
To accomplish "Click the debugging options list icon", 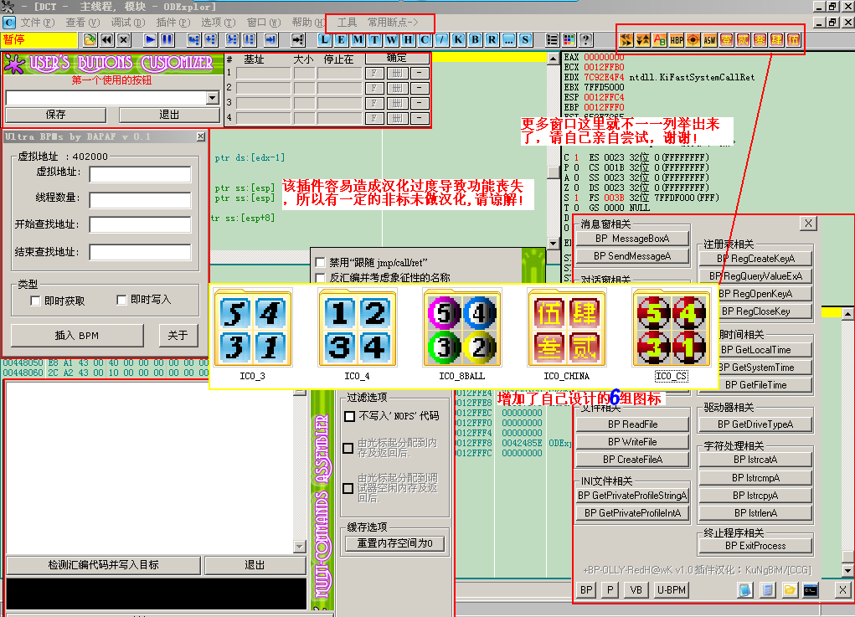I will pyautogui.click(x=552, y=40).
